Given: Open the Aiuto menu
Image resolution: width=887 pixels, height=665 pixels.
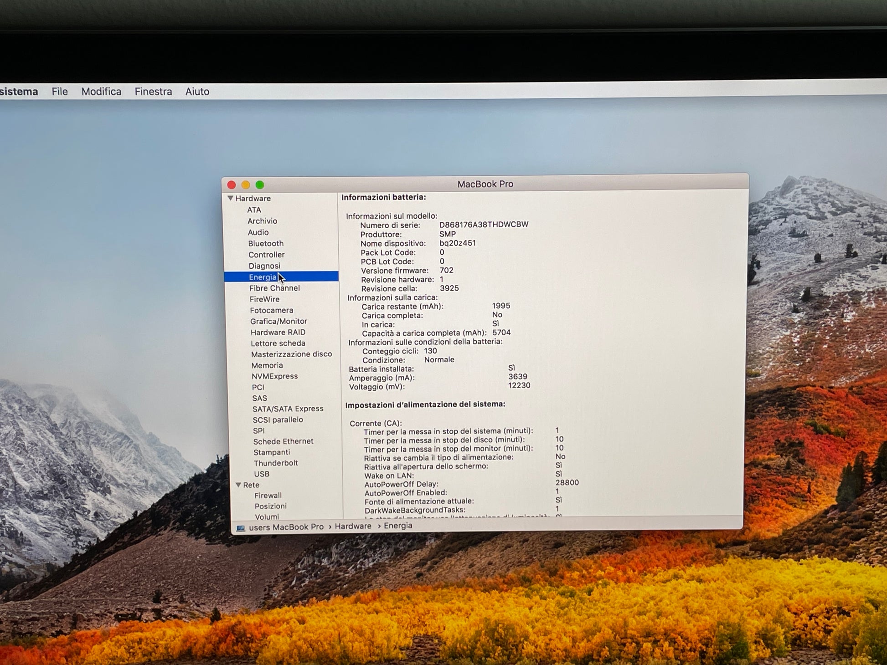Looking at the screenshot, I should 197,92.
